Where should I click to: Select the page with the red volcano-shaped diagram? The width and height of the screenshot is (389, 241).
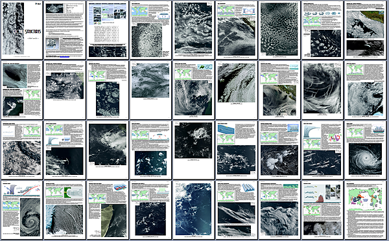coord(322,211)
